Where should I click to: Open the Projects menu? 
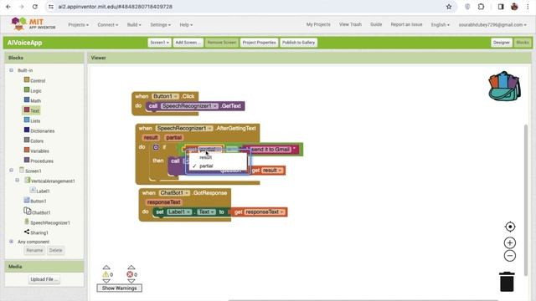point(78,24)
